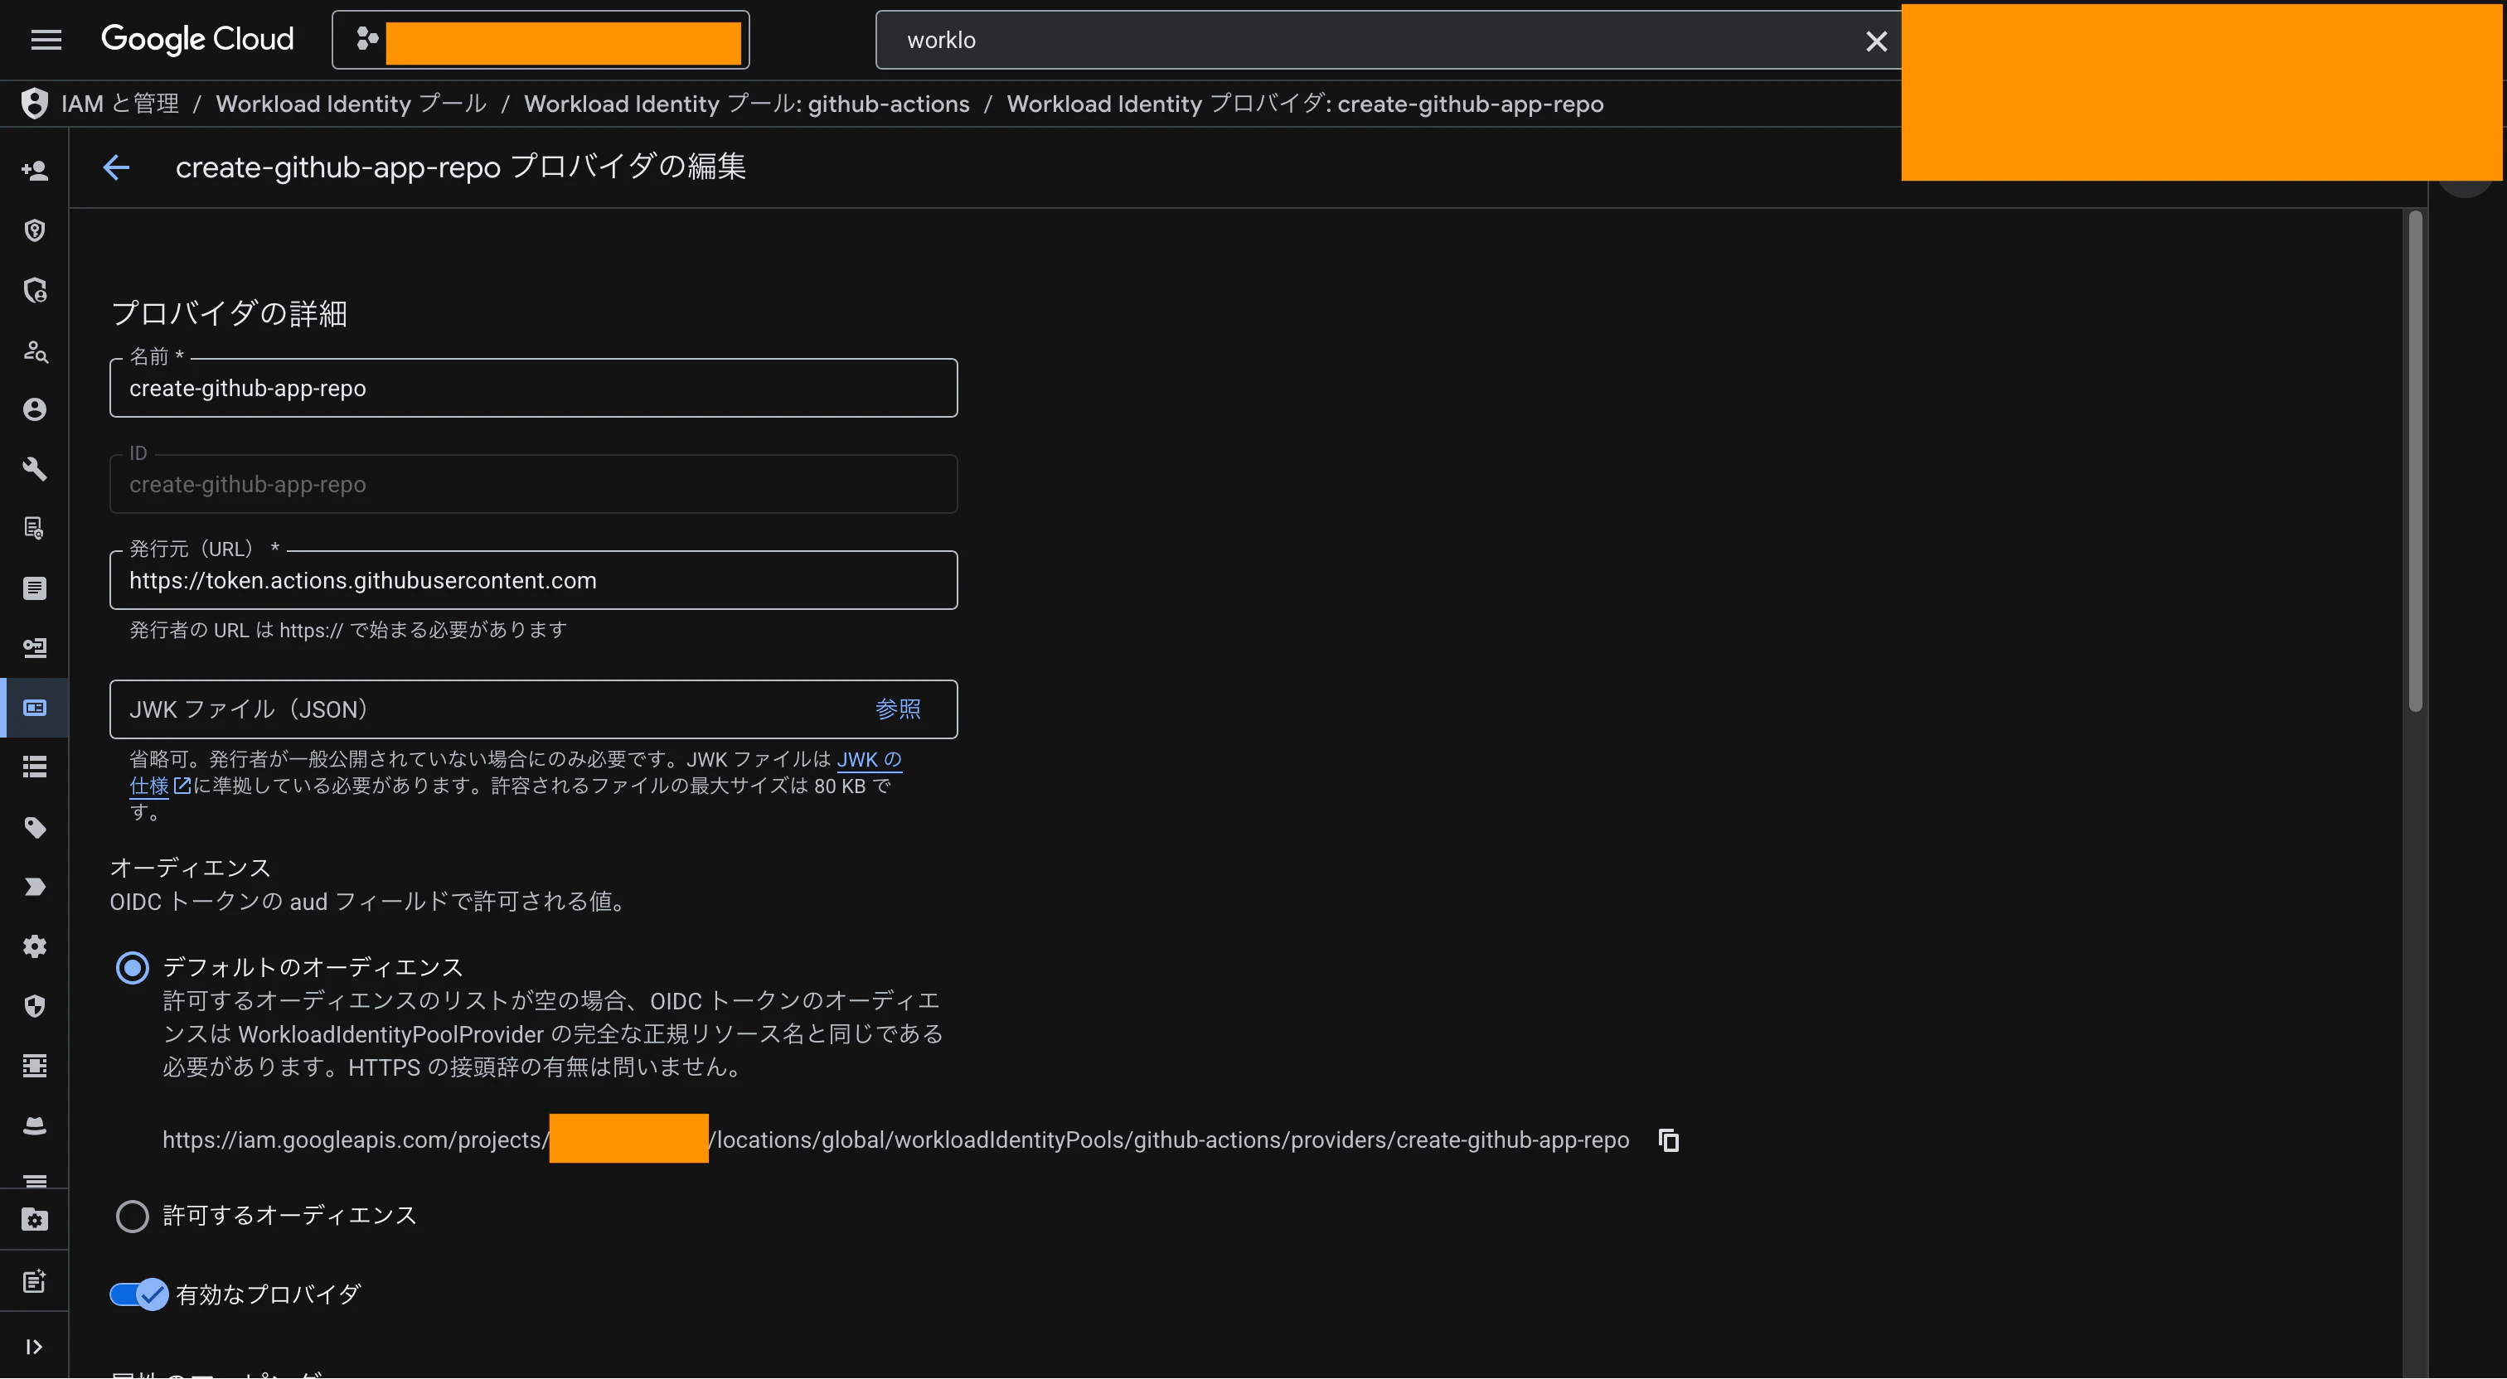Click the 名前 name input field
Viewport: 2507px width, 1379px height.
533,389
